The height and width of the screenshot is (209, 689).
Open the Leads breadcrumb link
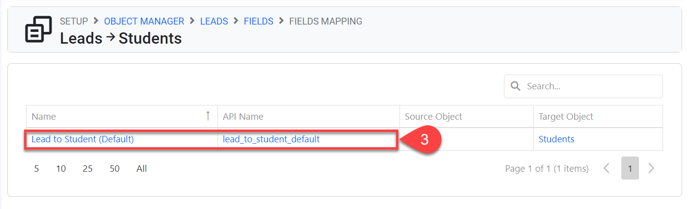tap(214, 21)
